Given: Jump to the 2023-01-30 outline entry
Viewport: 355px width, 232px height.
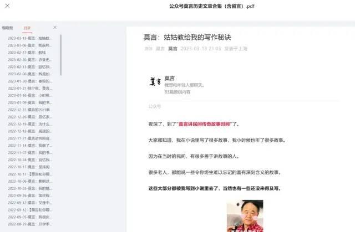Looking at the screenshot, I should click(x=29, y=81).
